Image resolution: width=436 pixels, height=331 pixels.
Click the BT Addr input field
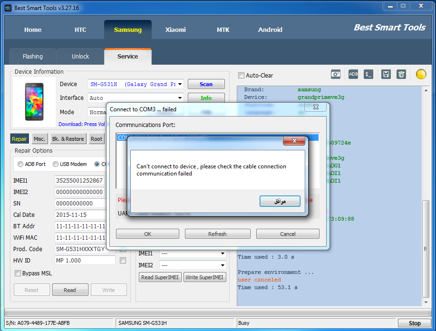[81, 226]
